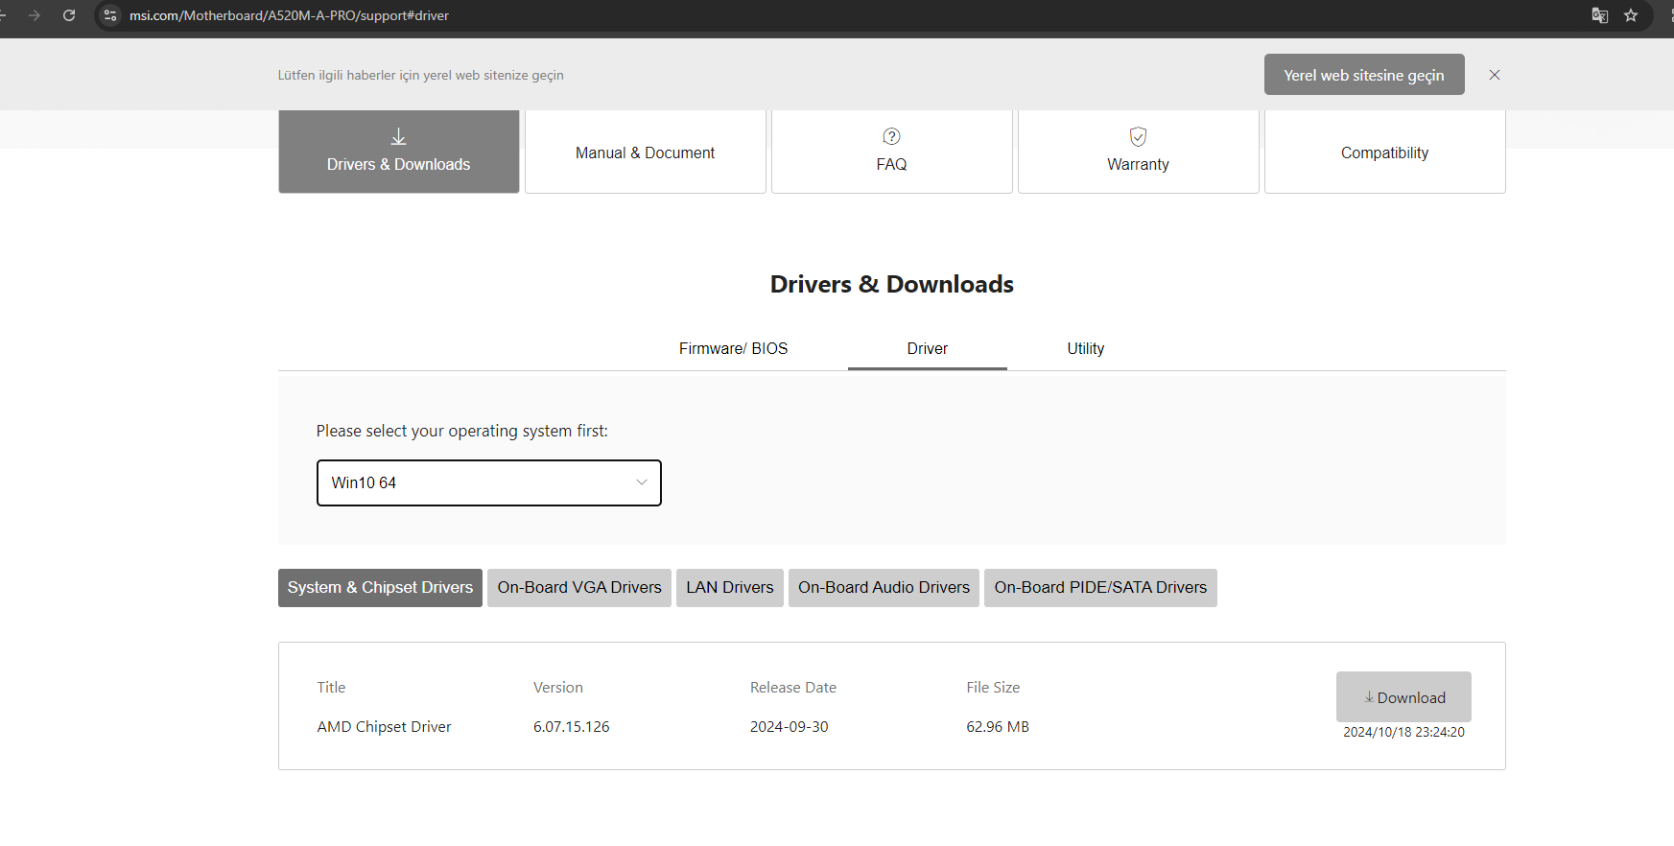Screen dimensions: 1674x846
Task: Open the Warranty section
Action: click(x=1139, y=152)
